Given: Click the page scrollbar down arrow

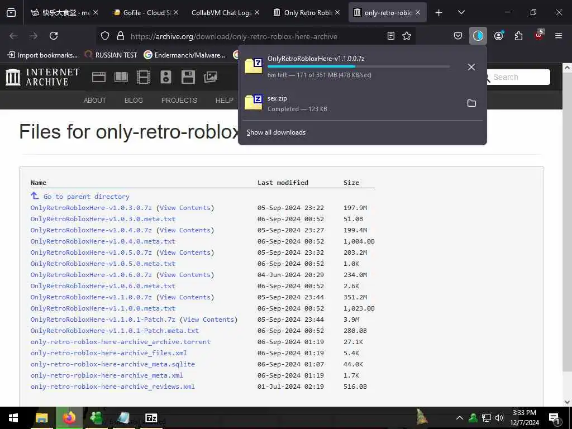Looking at the screenshot, I should [567, 402].
